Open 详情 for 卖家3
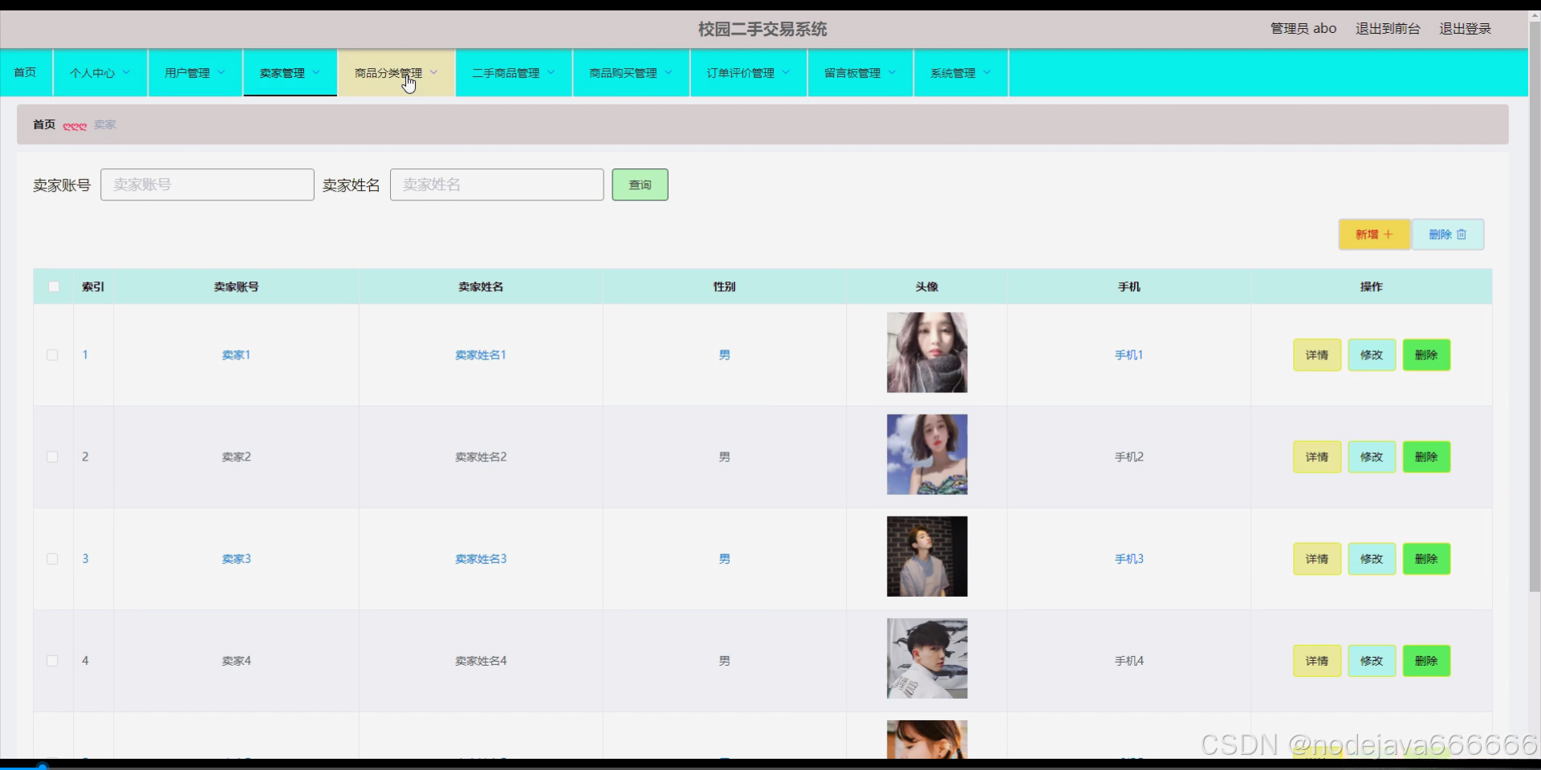 pyautogui.click(x=1317, y=558)
